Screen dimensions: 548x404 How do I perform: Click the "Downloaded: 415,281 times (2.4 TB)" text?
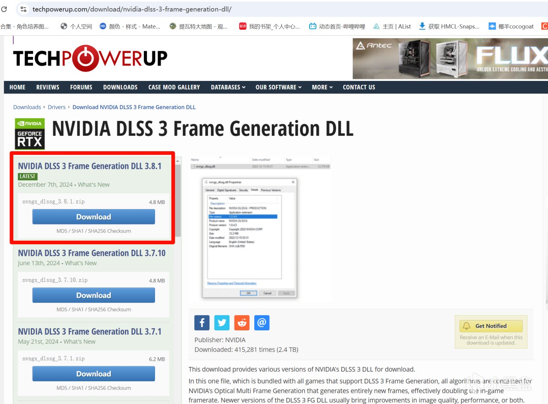click(x=247, y=350)
